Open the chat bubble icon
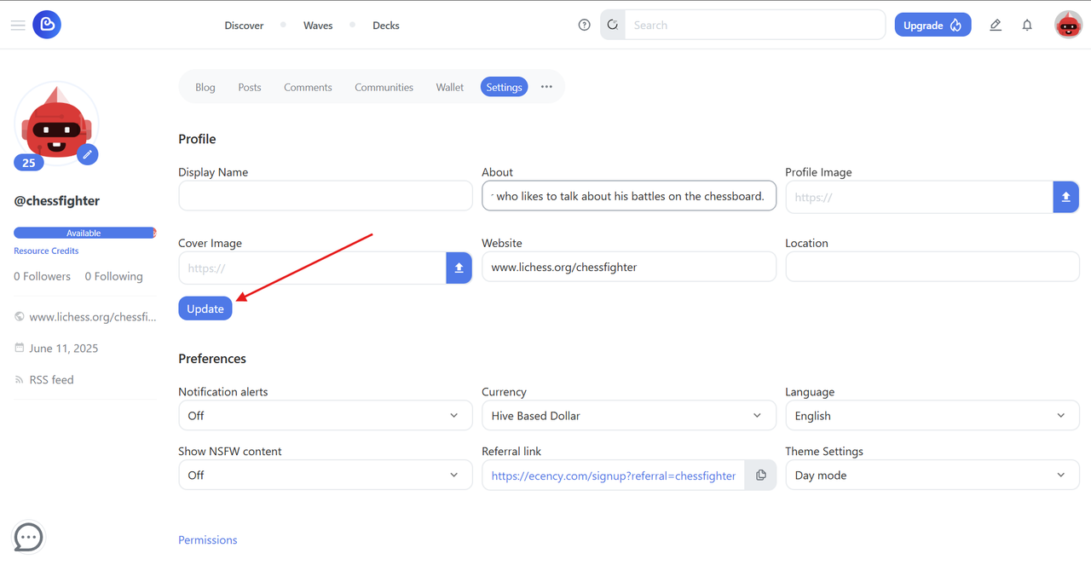Image resolution: width=1091 pixels, height=565 pixels. tap(29, 537)
